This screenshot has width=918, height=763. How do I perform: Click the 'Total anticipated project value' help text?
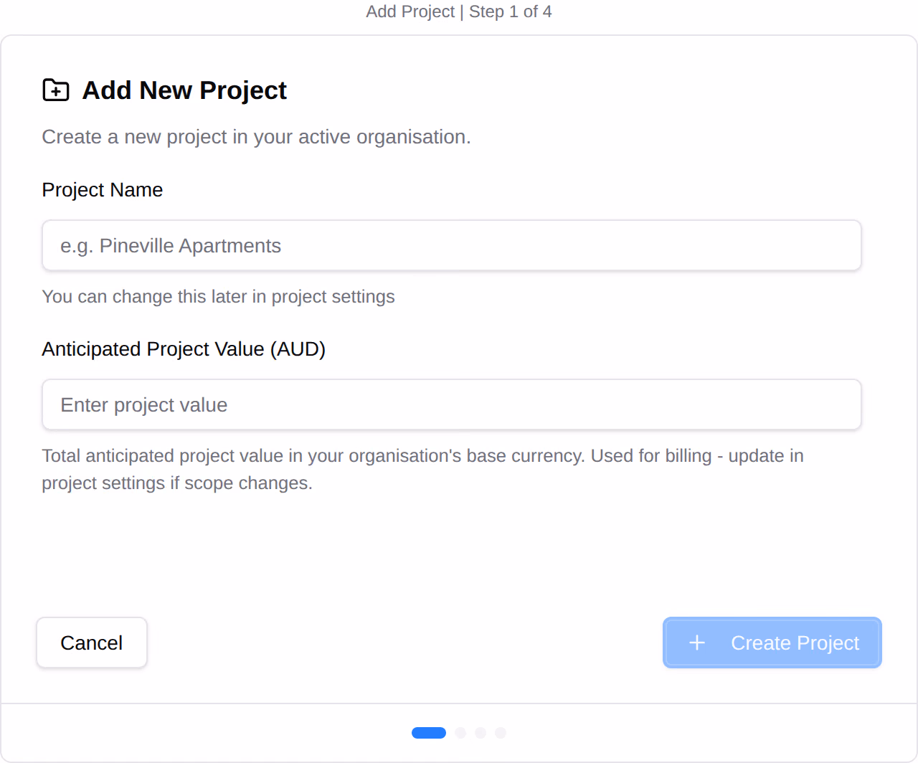coord(423,470)
